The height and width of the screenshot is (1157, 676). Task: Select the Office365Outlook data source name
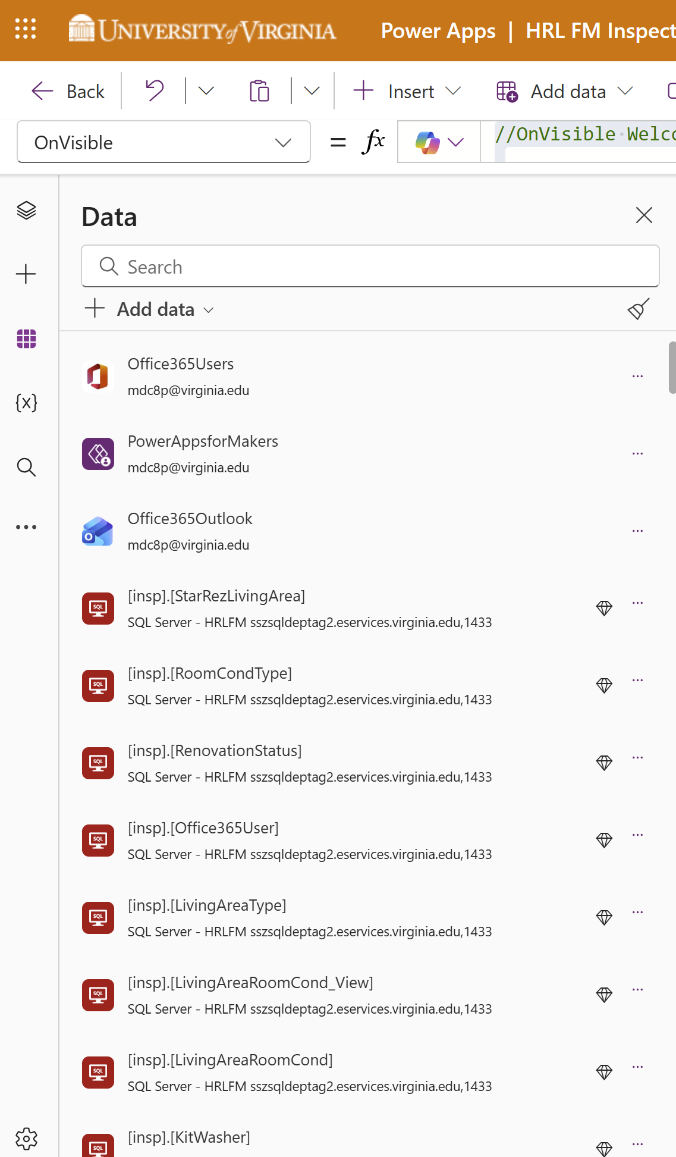190,519
